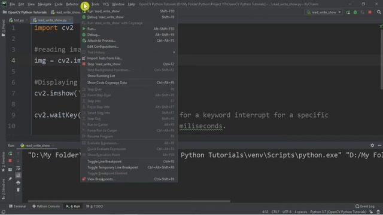Click the print icon in Run panel
The image size is (383, 215).
18,182
